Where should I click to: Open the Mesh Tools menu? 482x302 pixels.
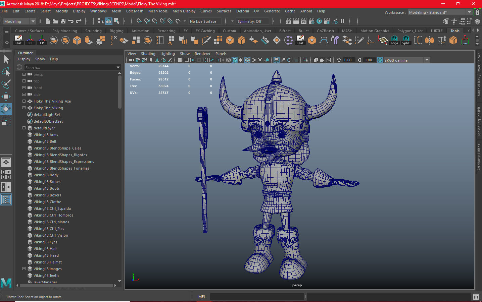click(x=158, y=11)
